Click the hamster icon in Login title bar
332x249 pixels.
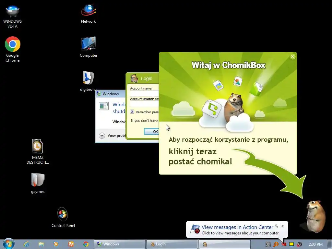click(134, 78)
